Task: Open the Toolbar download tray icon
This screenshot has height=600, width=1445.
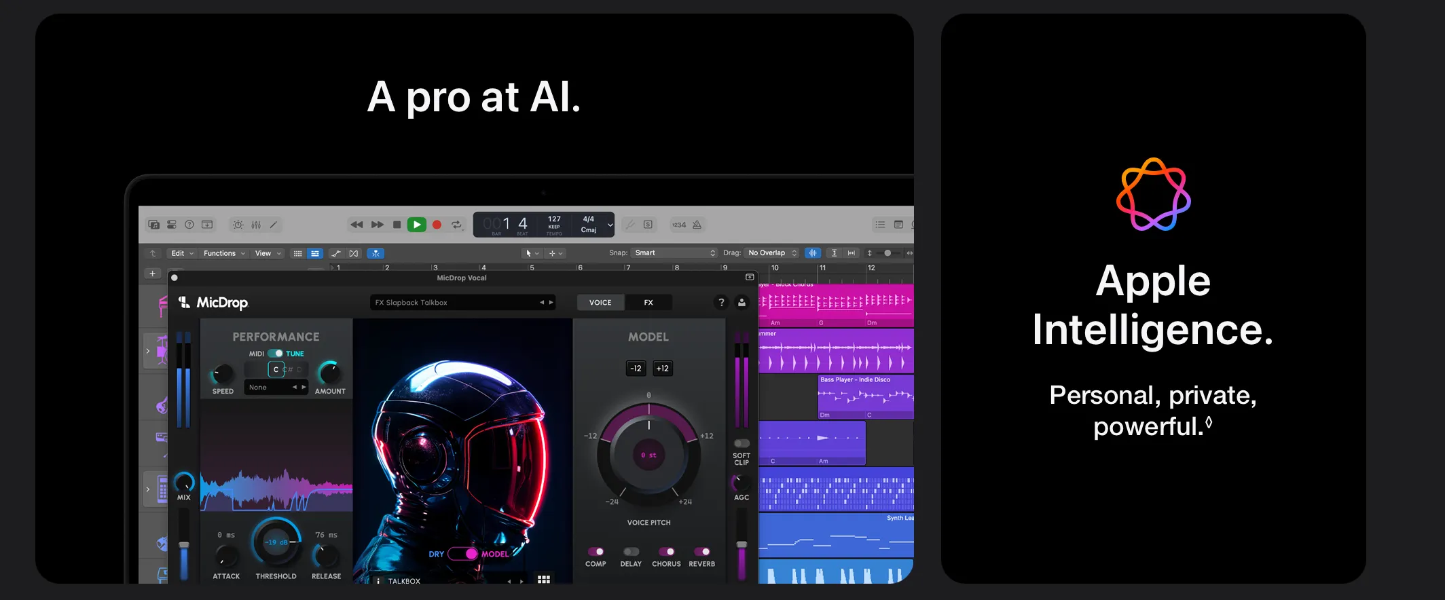Action: coord(207,225)
